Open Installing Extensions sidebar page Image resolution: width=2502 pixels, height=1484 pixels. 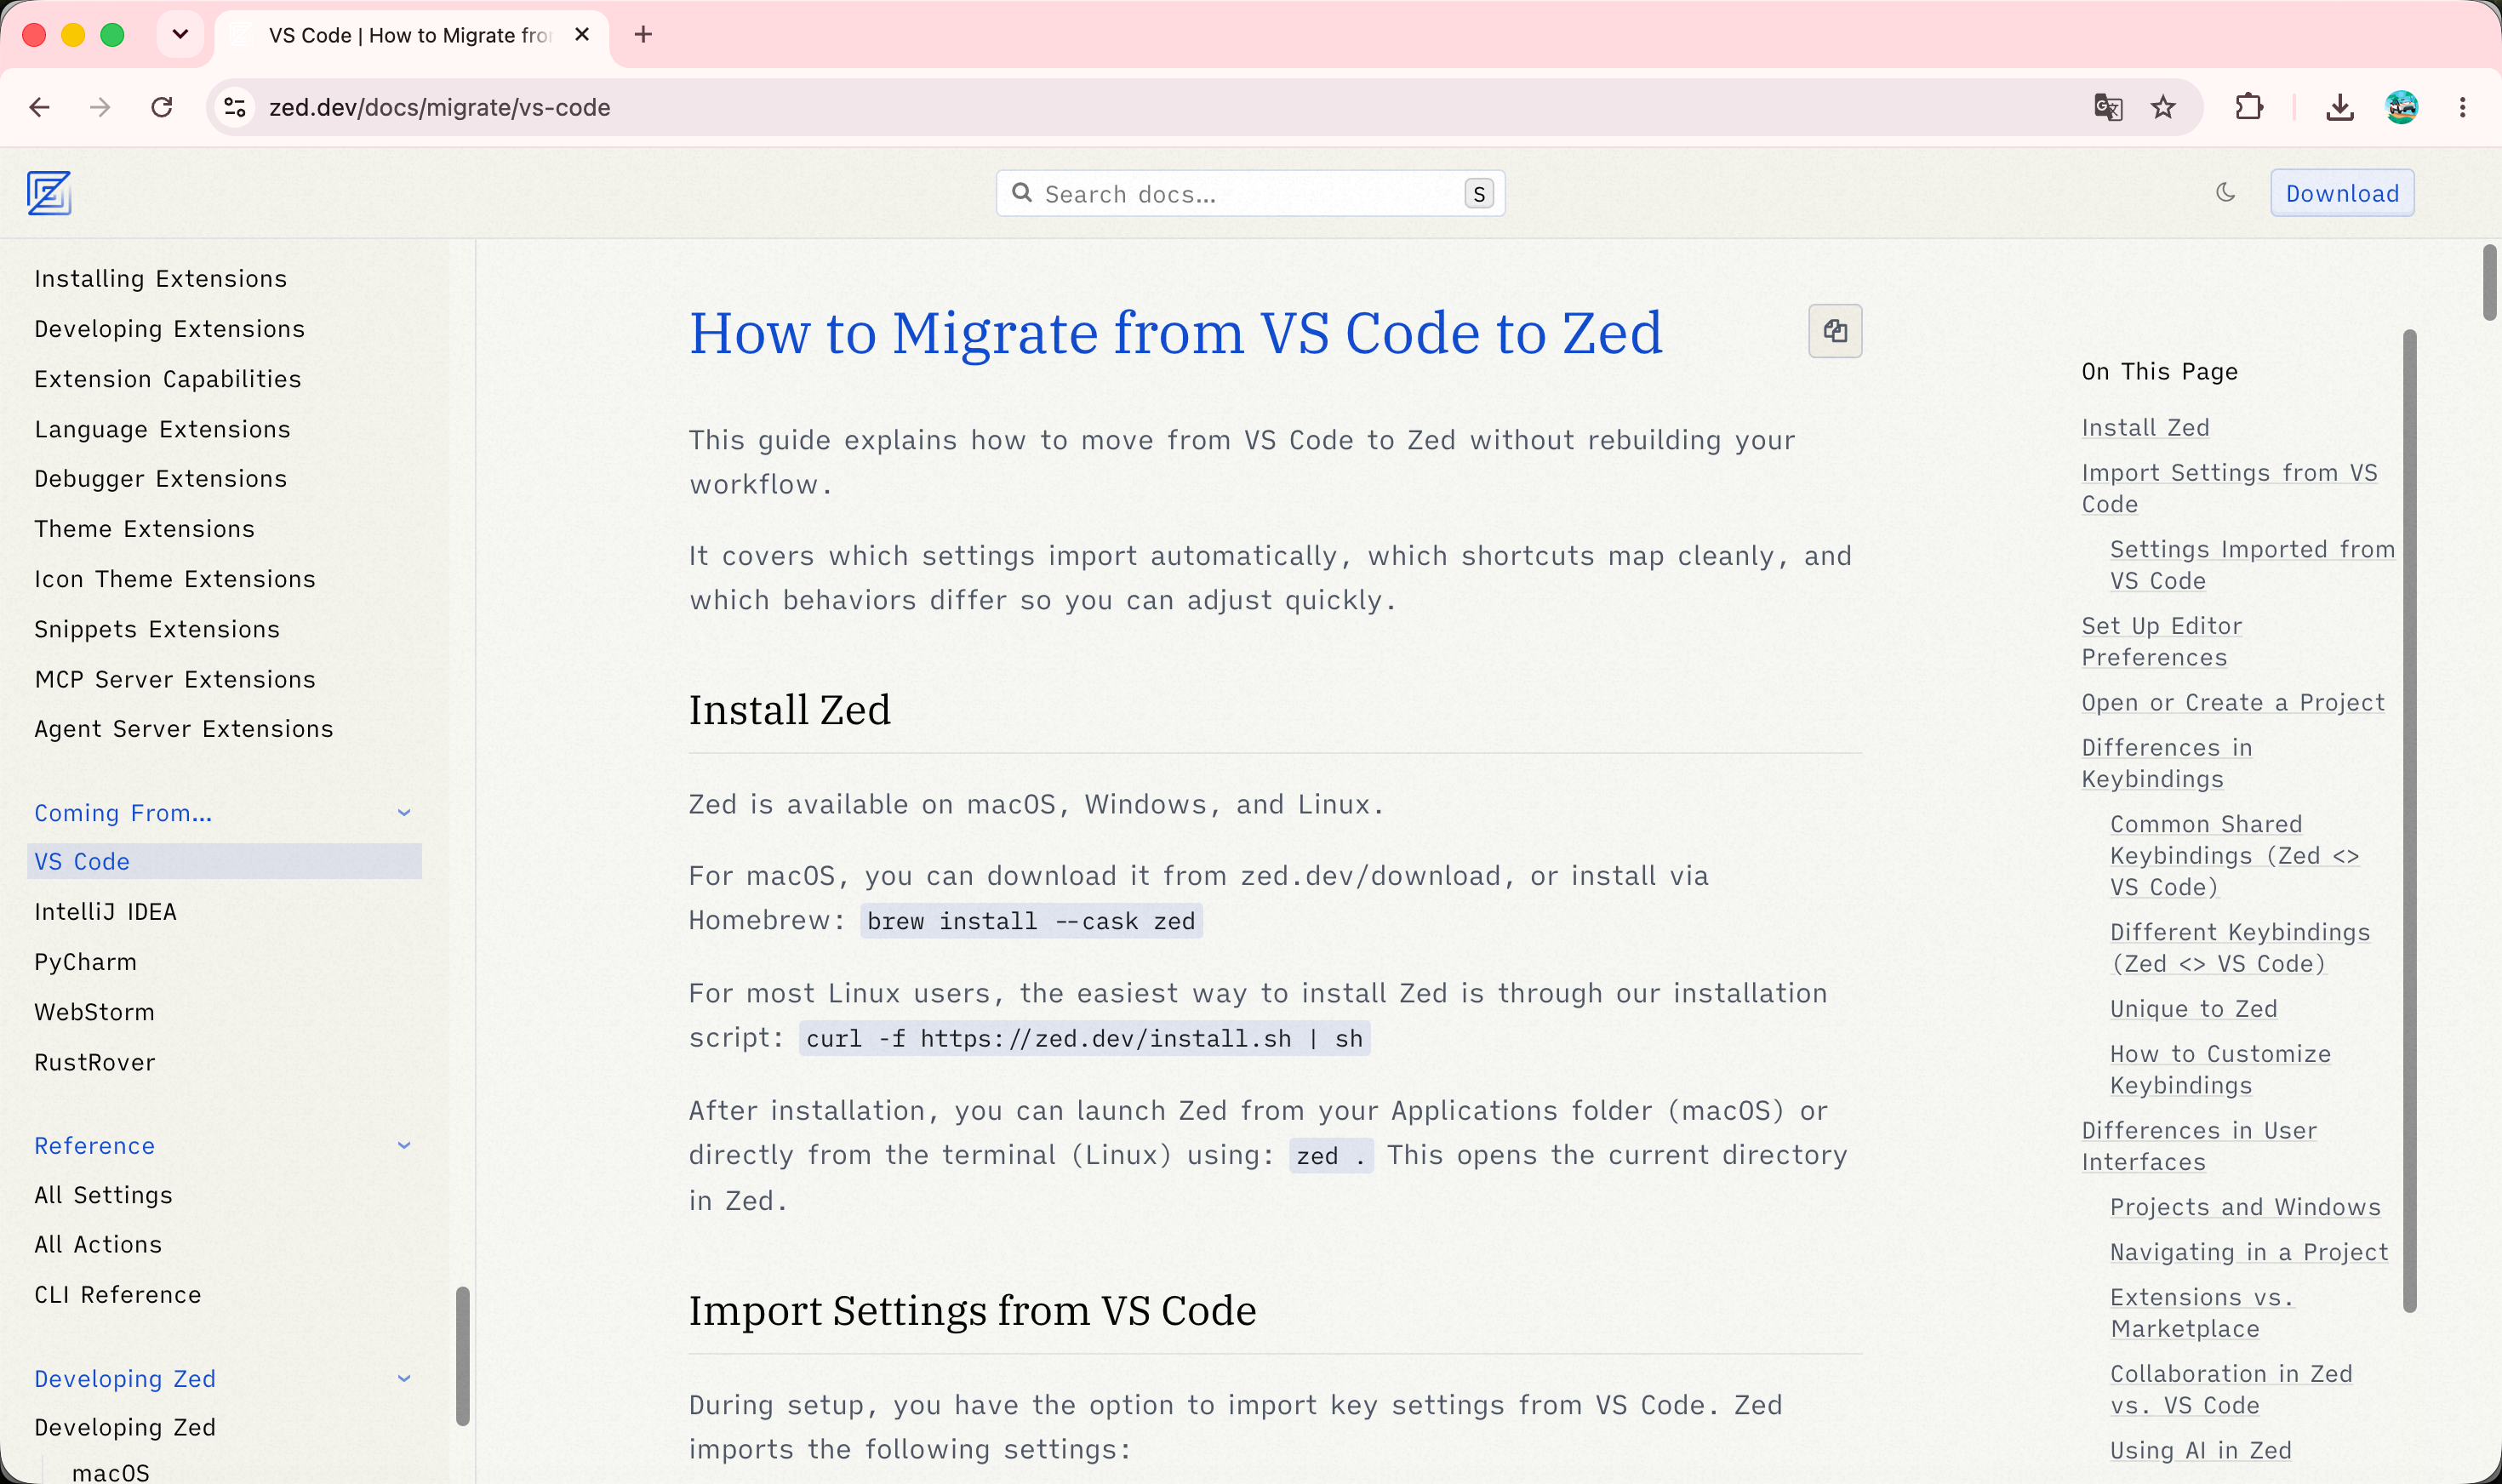(161, 278)
